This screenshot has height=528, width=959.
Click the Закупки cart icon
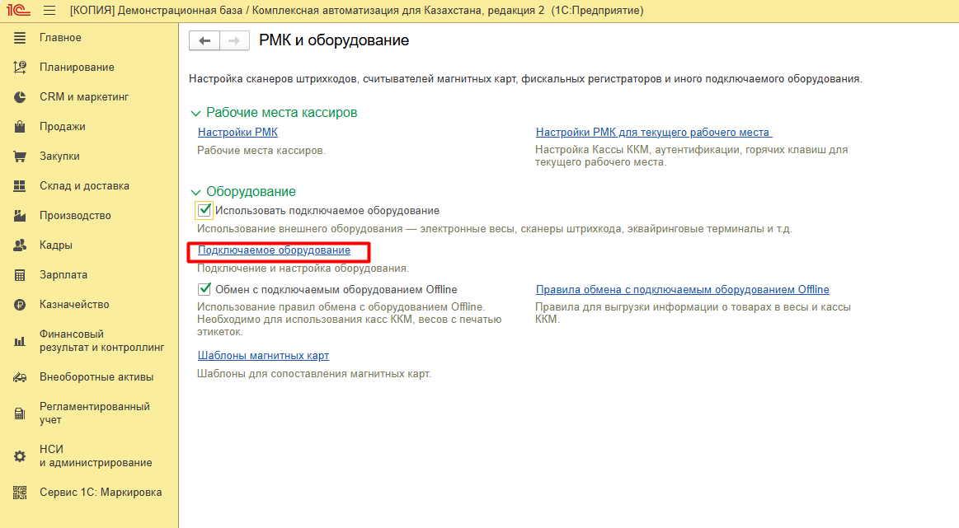[x=21, y=157]
